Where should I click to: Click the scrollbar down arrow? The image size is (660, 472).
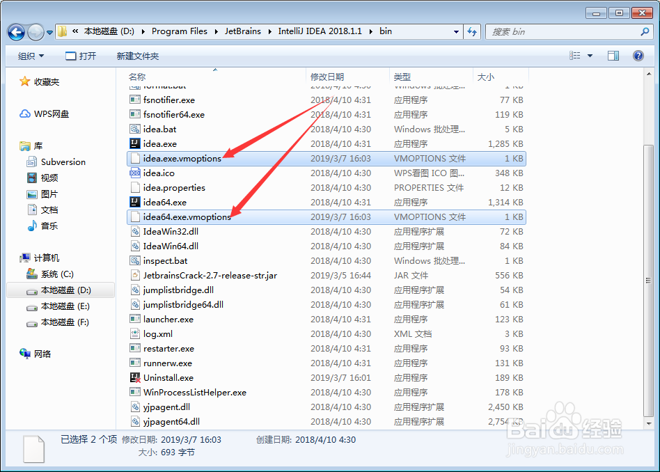point(648,423)
